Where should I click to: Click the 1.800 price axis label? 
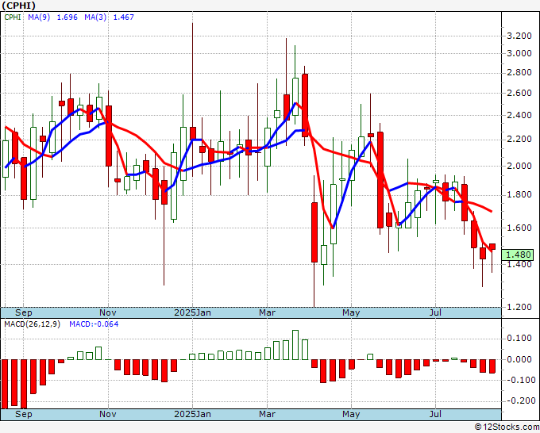point(519,194)
